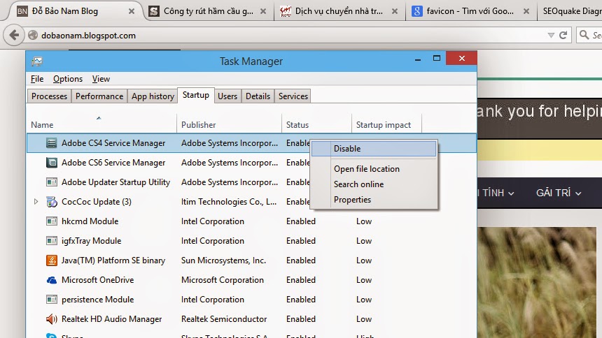
Task: Click the browser reload icon
Action: click(563, 35)
